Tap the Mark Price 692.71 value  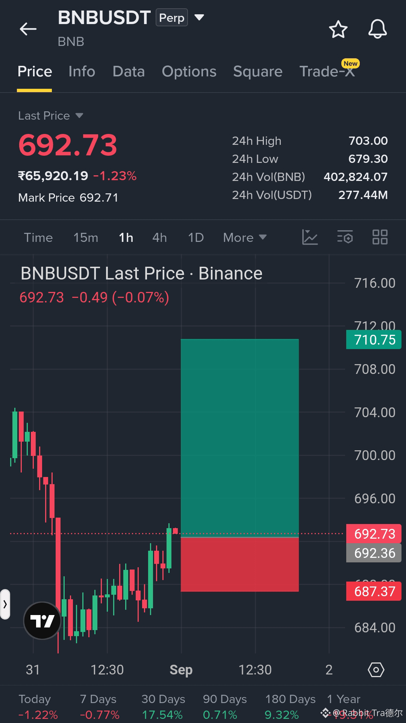(x=99, y=197)
